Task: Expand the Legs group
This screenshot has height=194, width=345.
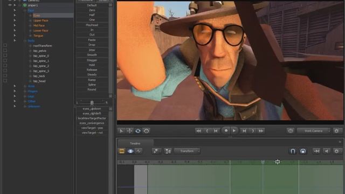Action: [x=25, y=96]
